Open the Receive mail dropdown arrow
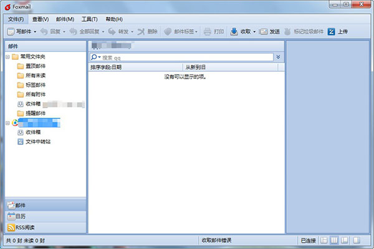The image size is (374, 249). (254, 32)
